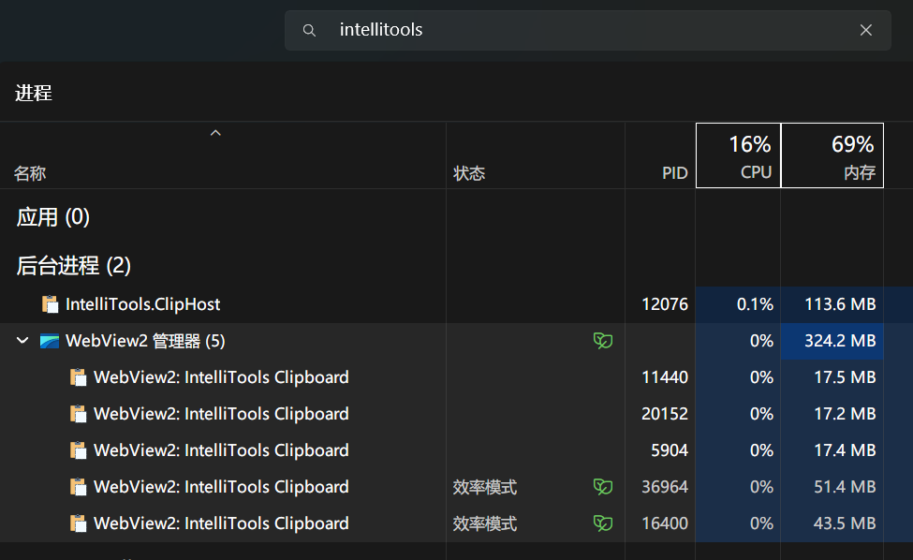Screen dimensions: 913x560
Task: Click the WebView2 管理器 app icon
Action: pos(50,341)
